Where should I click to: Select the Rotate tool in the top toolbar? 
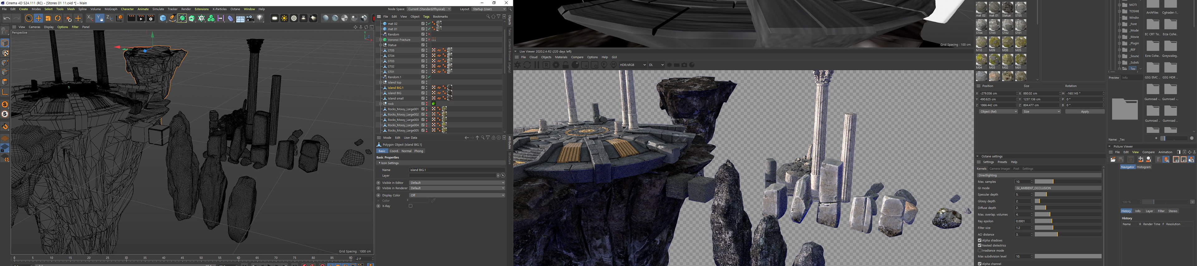tap(58, 18)
